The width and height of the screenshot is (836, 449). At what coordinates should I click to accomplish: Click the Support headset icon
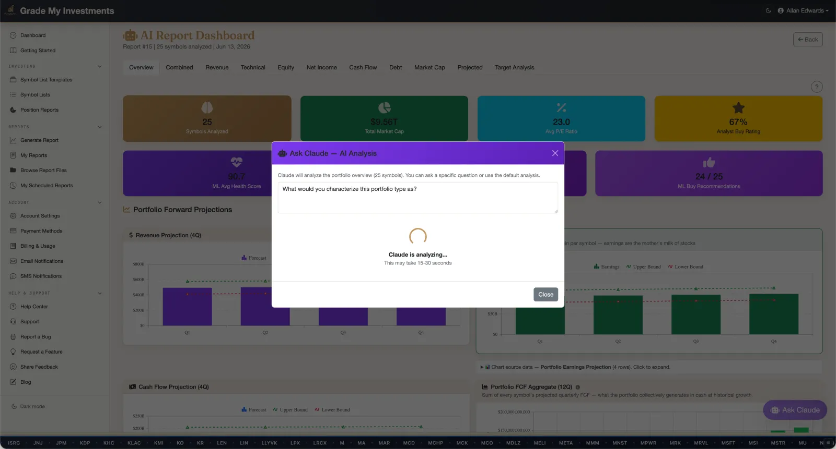(x=13, y=322)
